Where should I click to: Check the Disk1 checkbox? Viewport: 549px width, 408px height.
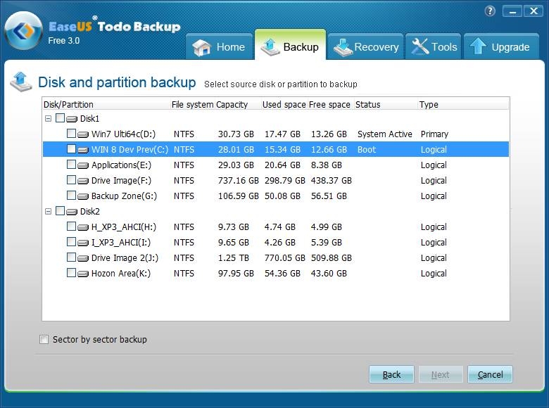[61, 118]
